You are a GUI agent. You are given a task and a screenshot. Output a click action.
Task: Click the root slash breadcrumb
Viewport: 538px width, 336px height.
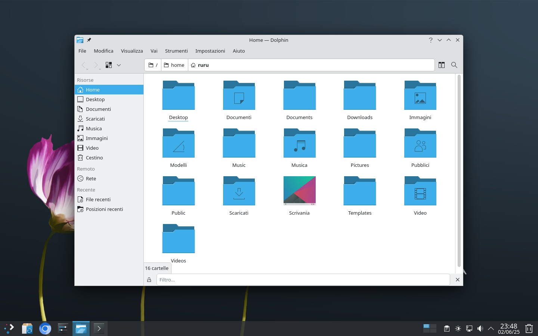click(x=153, y=65)
